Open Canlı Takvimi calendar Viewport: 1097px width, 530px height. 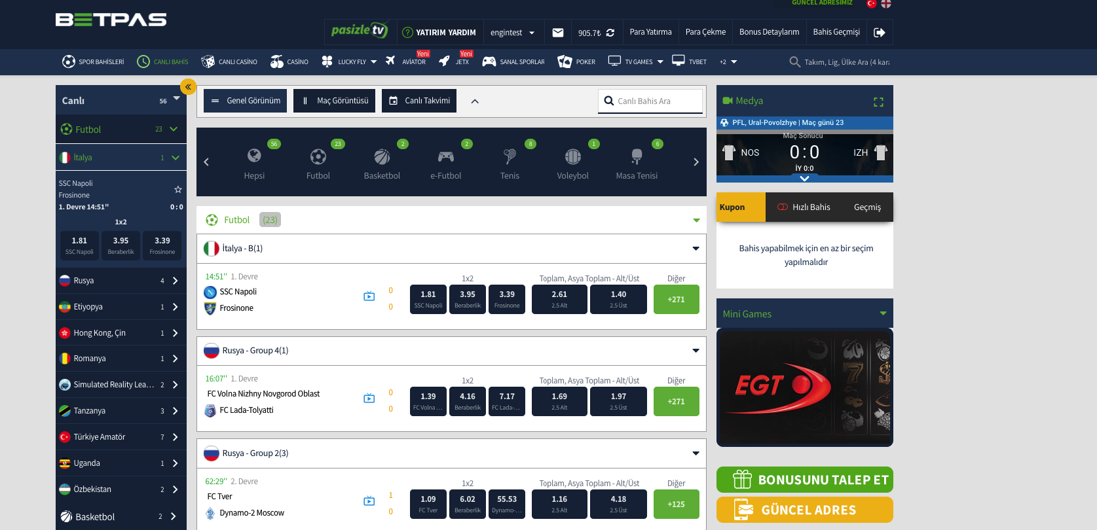419,101
